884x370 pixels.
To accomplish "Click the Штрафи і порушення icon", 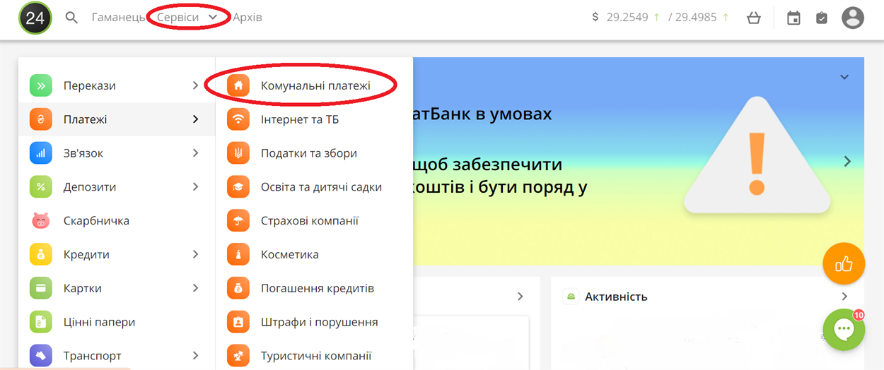I will [x=238, y=323].
